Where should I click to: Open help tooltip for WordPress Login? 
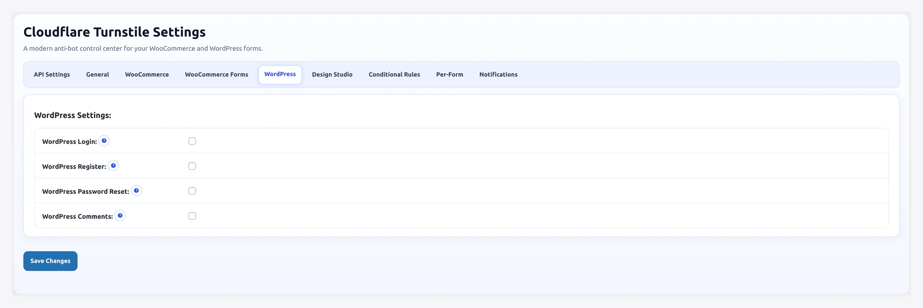pos(104,141)
